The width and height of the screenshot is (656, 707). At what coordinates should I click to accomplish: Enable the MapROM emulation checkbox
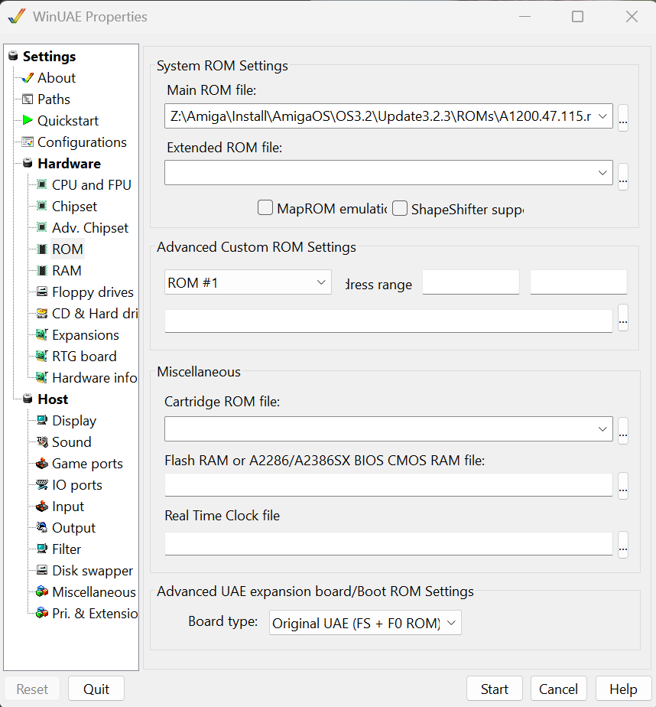point(265,208)
